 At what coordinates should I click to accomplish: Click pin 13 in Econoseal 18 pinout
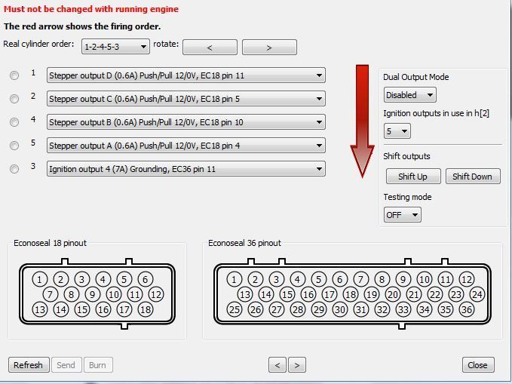point(40,309)
